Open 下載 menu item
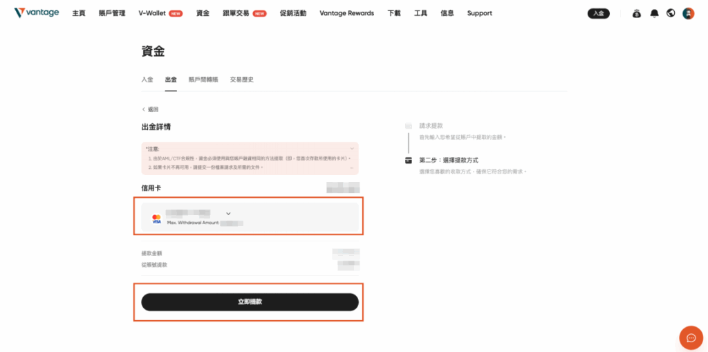 pyautogui.click(x=394, y=13)
